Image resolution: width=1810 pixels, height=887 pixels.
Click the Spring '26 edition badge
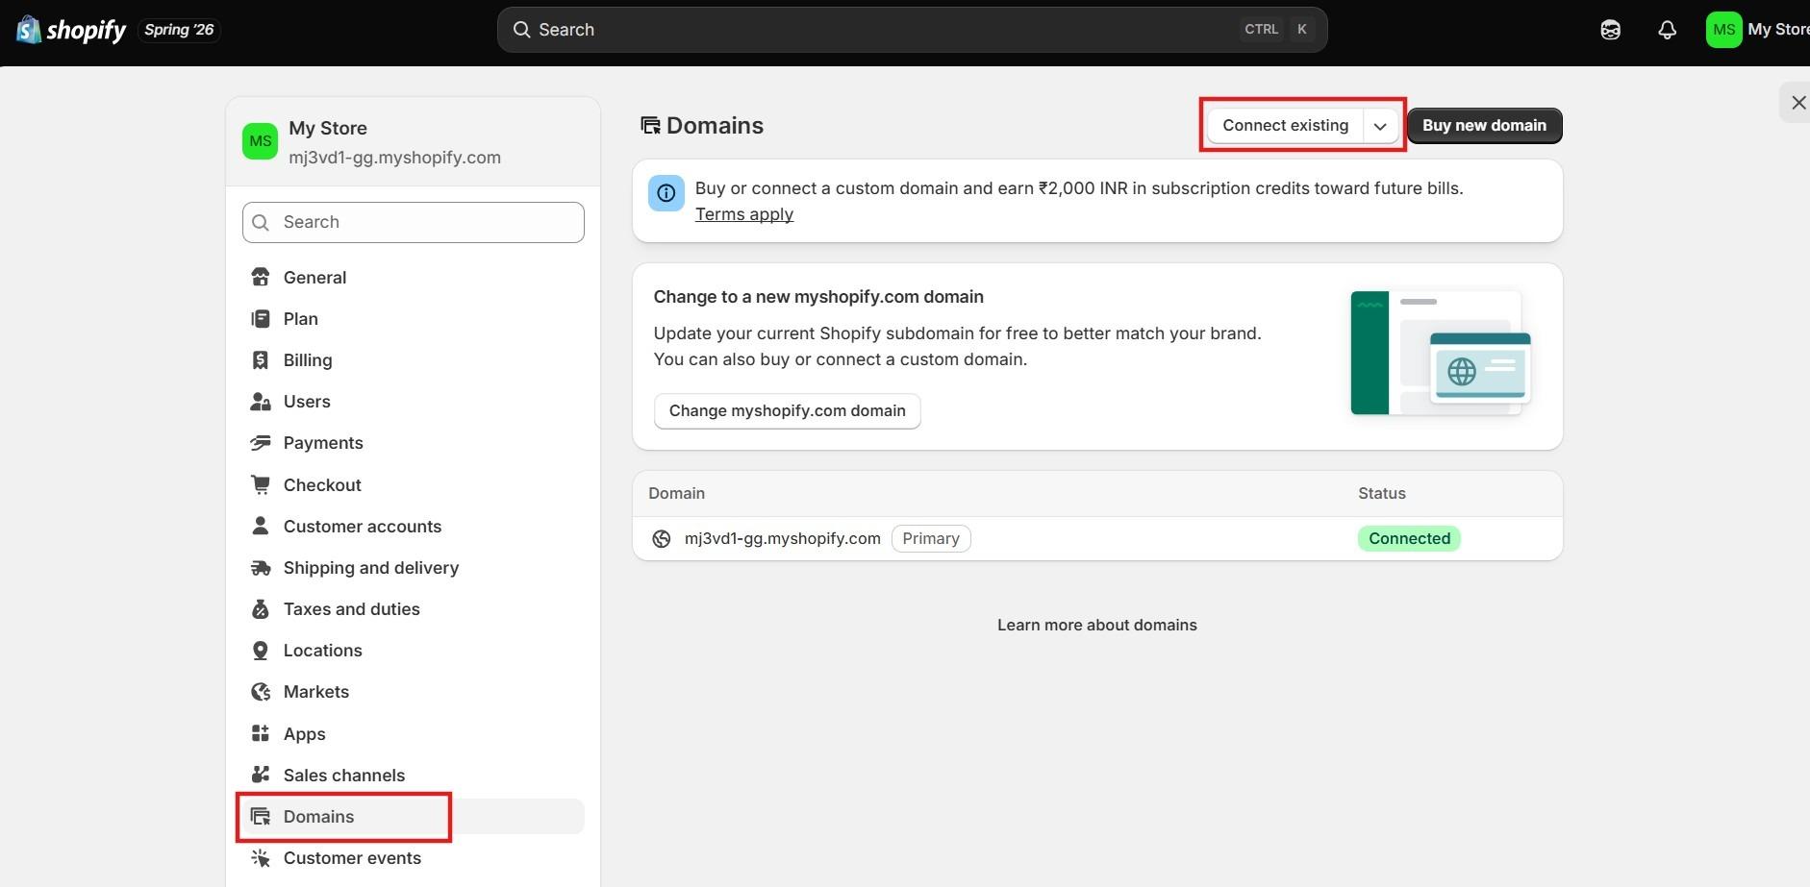[179, 30]
